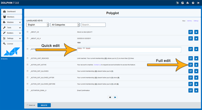
Task: Click the 'GOODS IS GOOD!!!' value text
Action: tap(84, 38)
